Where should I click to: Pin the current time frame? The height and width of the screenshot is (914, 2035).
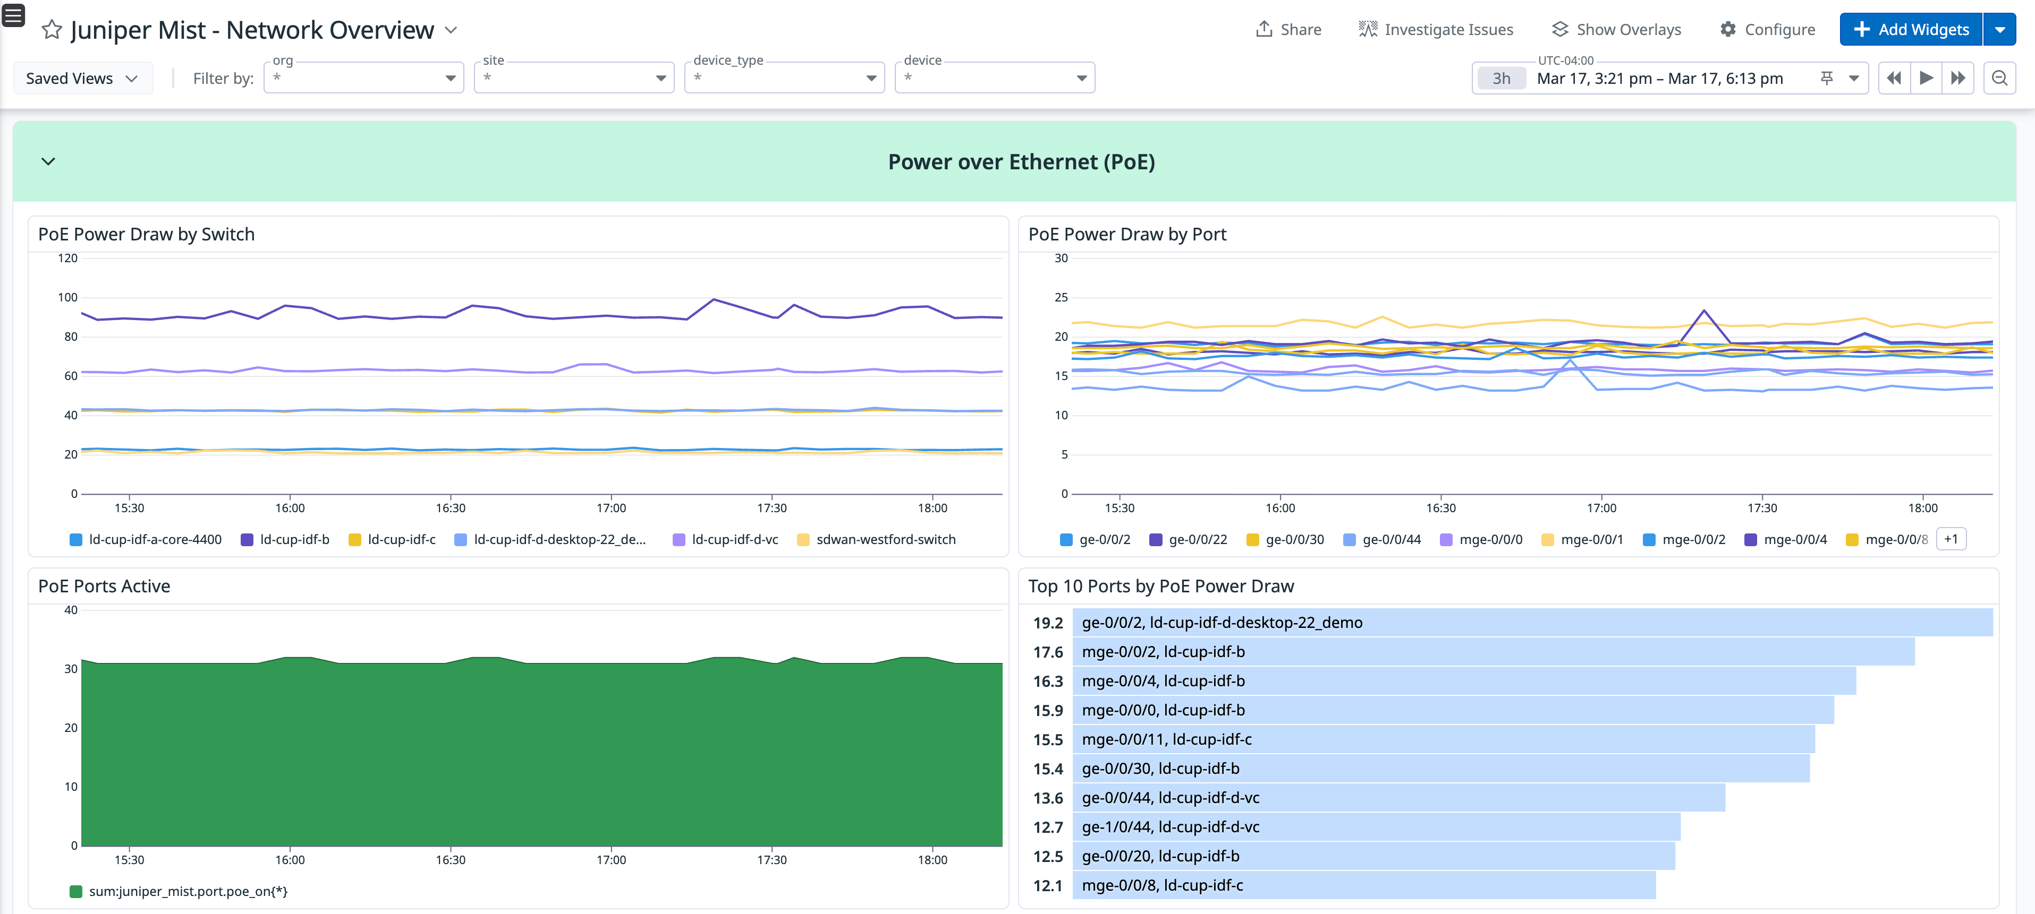[1826, 77]
